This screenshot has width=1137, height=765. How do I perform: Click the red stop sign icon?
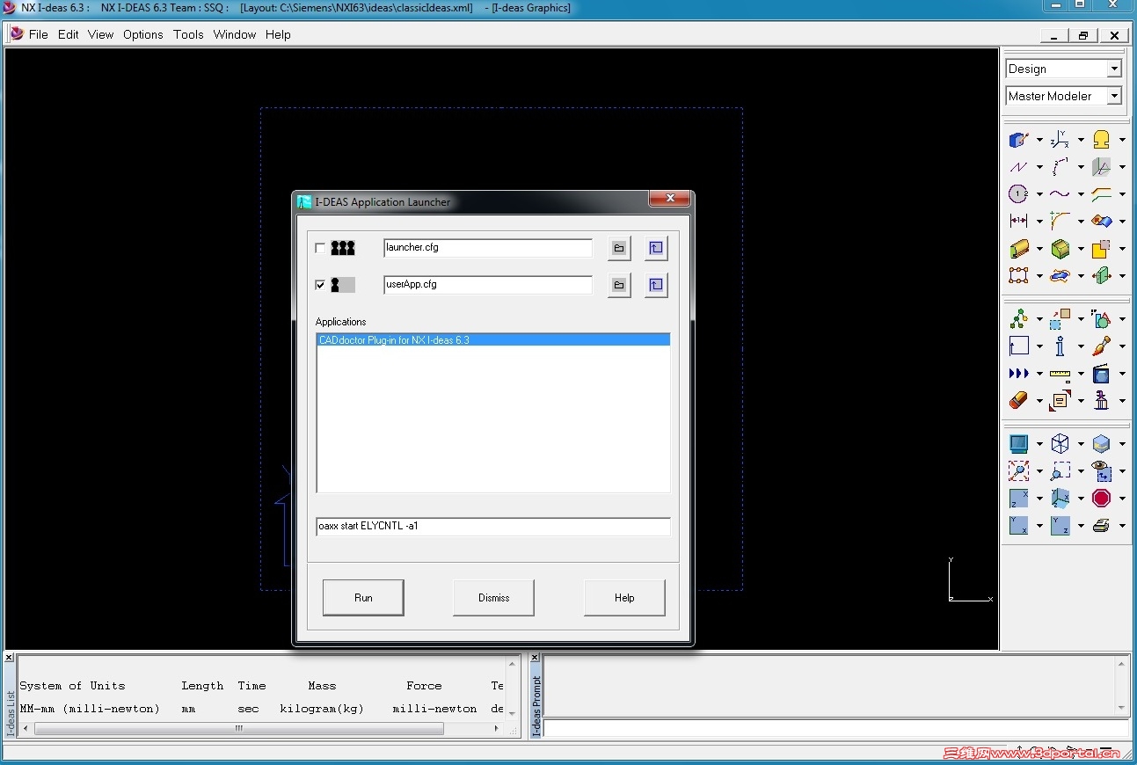(x=1101, y=499)
